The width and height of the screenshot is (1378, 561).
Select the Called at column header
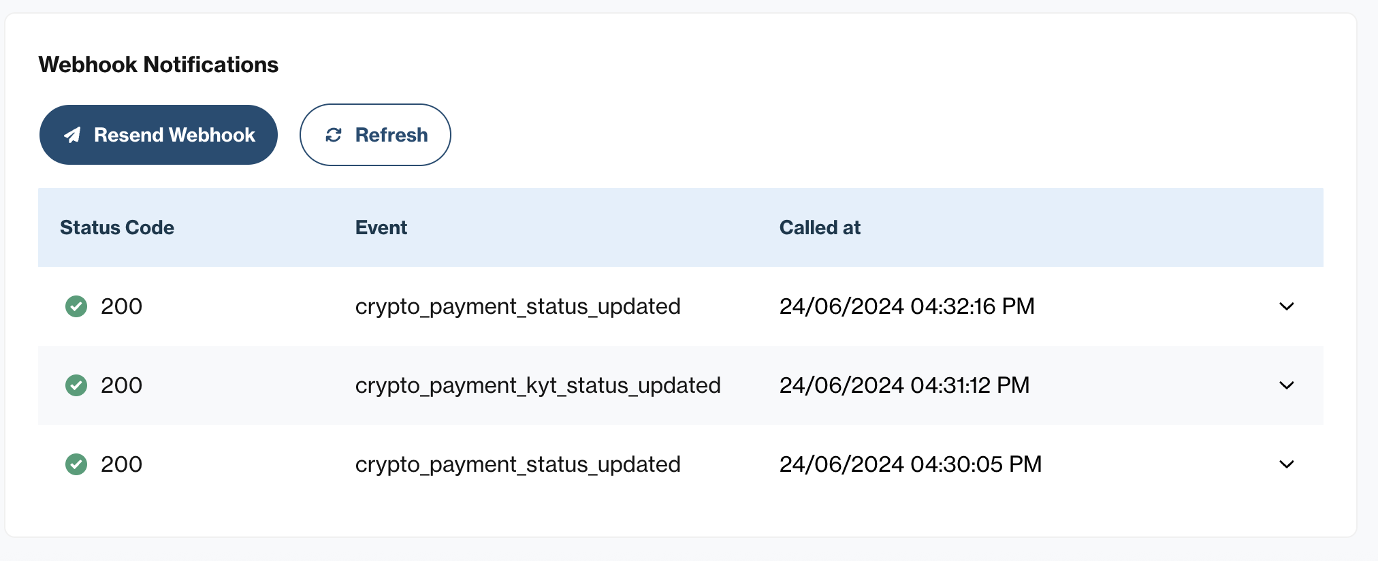tap(820, 227)
